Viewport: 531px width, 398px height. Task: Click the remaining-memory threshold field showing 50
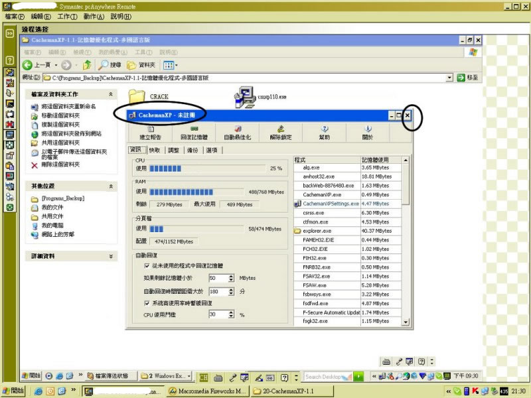point(218,278)
